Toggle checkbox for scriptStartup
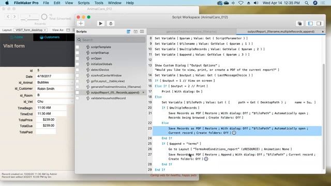This screenshot has width=331, height=186. (78, 53)
